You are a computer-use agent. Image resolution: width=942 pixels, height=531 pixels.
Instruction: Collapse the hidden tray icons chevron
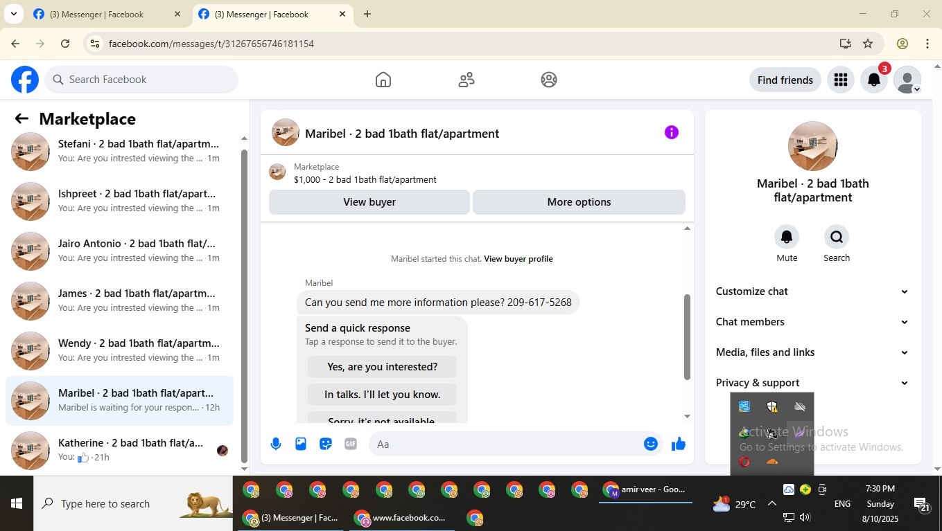point(771,503)
